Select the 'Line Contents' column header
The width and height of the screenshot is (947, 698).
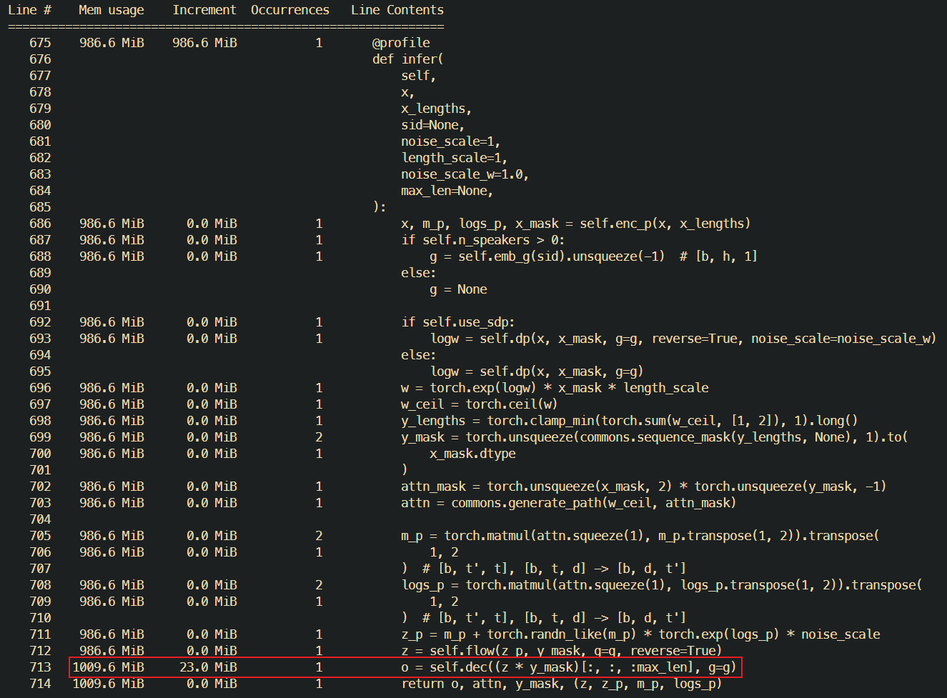point(396,9)
